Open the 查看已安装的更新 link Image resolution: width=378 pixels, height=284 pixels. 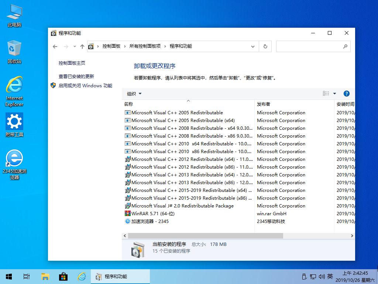tap(76, 77)
